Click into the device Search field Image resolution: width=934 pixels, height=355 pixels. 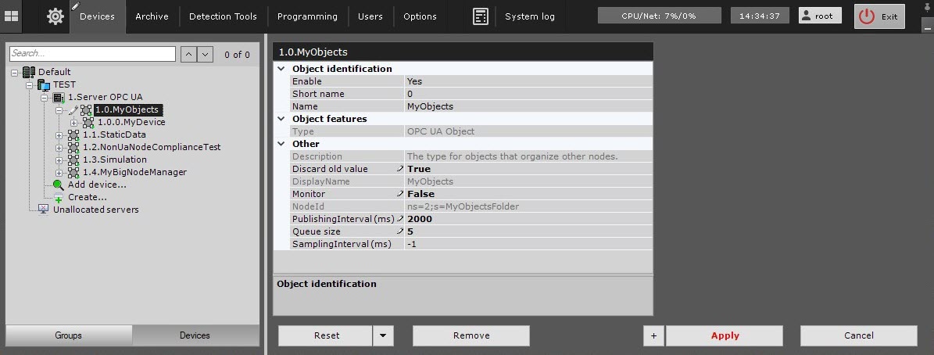pos(92,54)
